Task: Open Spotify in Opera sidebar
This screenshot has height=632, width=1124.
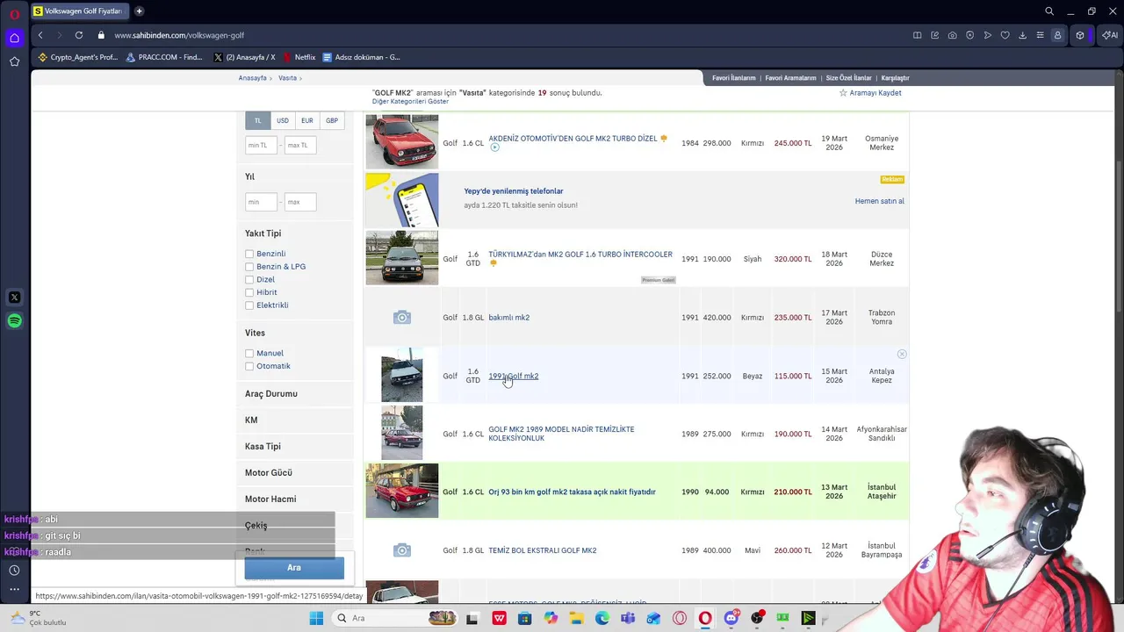Action: point(14,321)
